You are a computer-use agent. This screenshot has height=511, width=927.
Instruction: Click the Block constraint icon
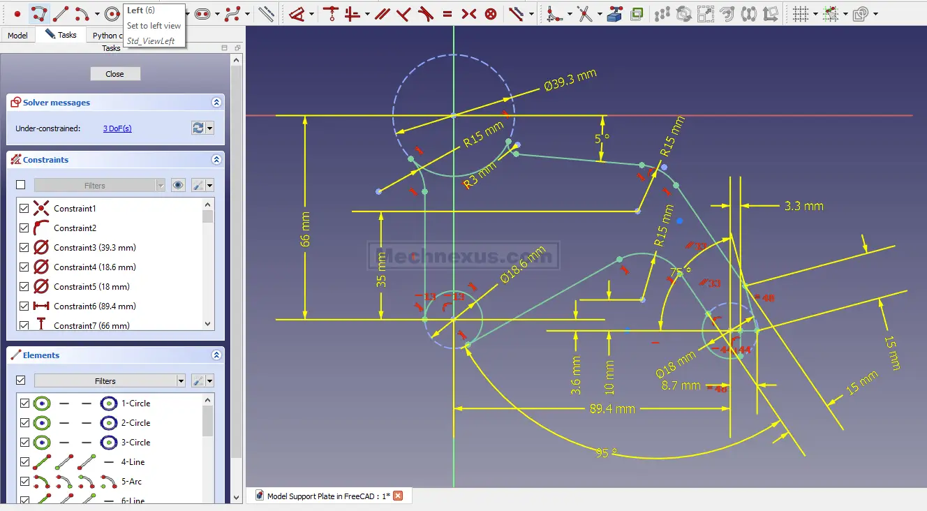[x=491, y=13]
